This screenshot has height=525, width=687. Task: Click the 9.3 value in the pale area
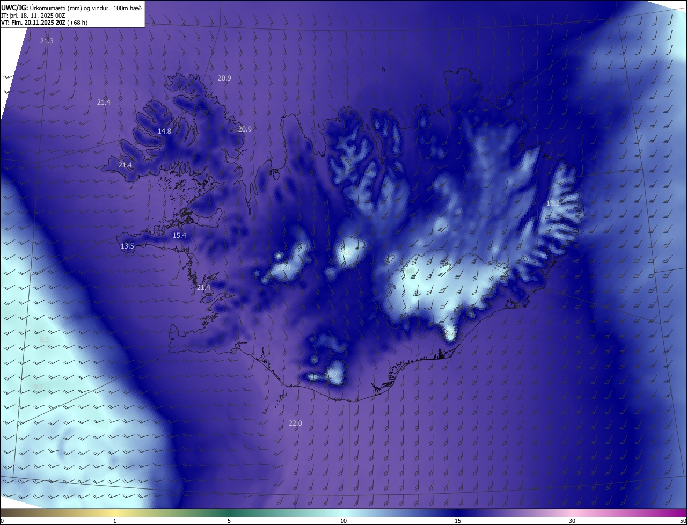[x=44, y=340]
